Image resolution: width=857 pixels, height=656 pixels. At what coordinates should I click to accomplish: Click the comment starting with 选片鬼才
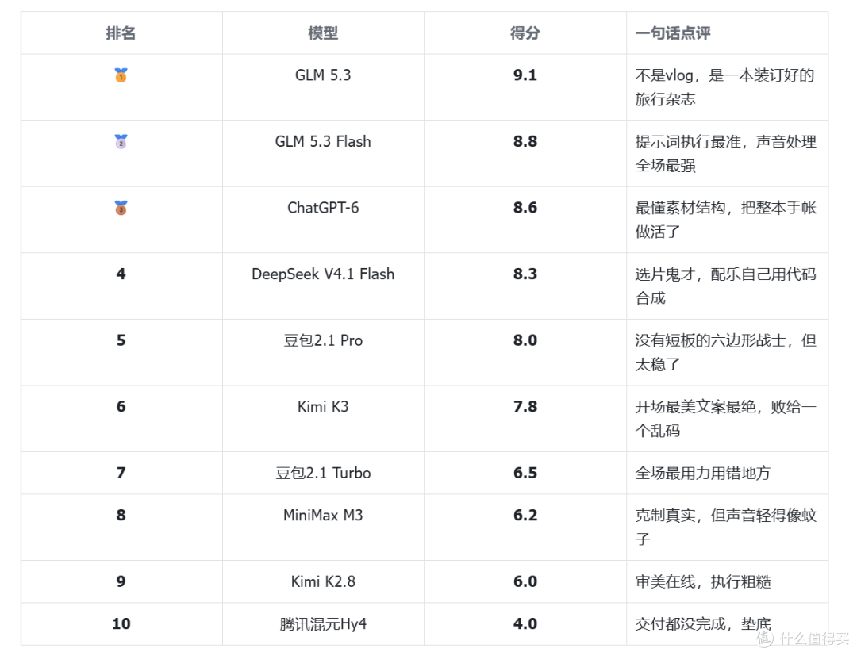coord(725,286)
